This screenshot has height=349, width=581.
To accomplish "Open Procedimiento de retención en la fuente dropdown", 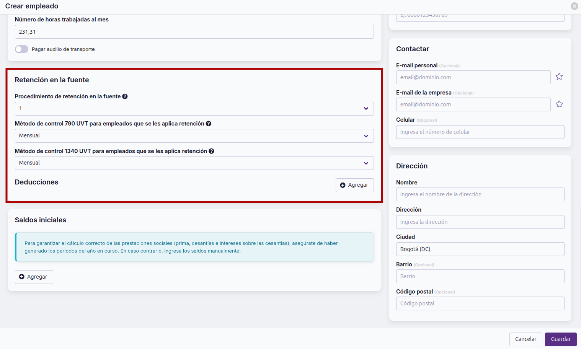I will tap(194, 109).
